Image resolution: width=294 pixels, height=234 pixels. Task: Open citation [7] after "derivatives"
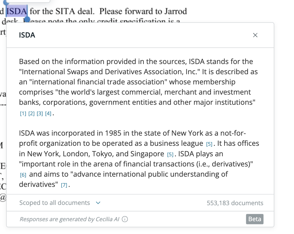point(64,185)
